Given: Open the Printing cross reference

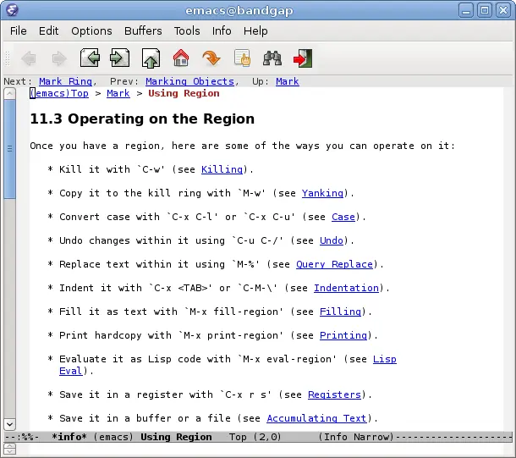Looking at the screenshot, I should tap(343, 335).
